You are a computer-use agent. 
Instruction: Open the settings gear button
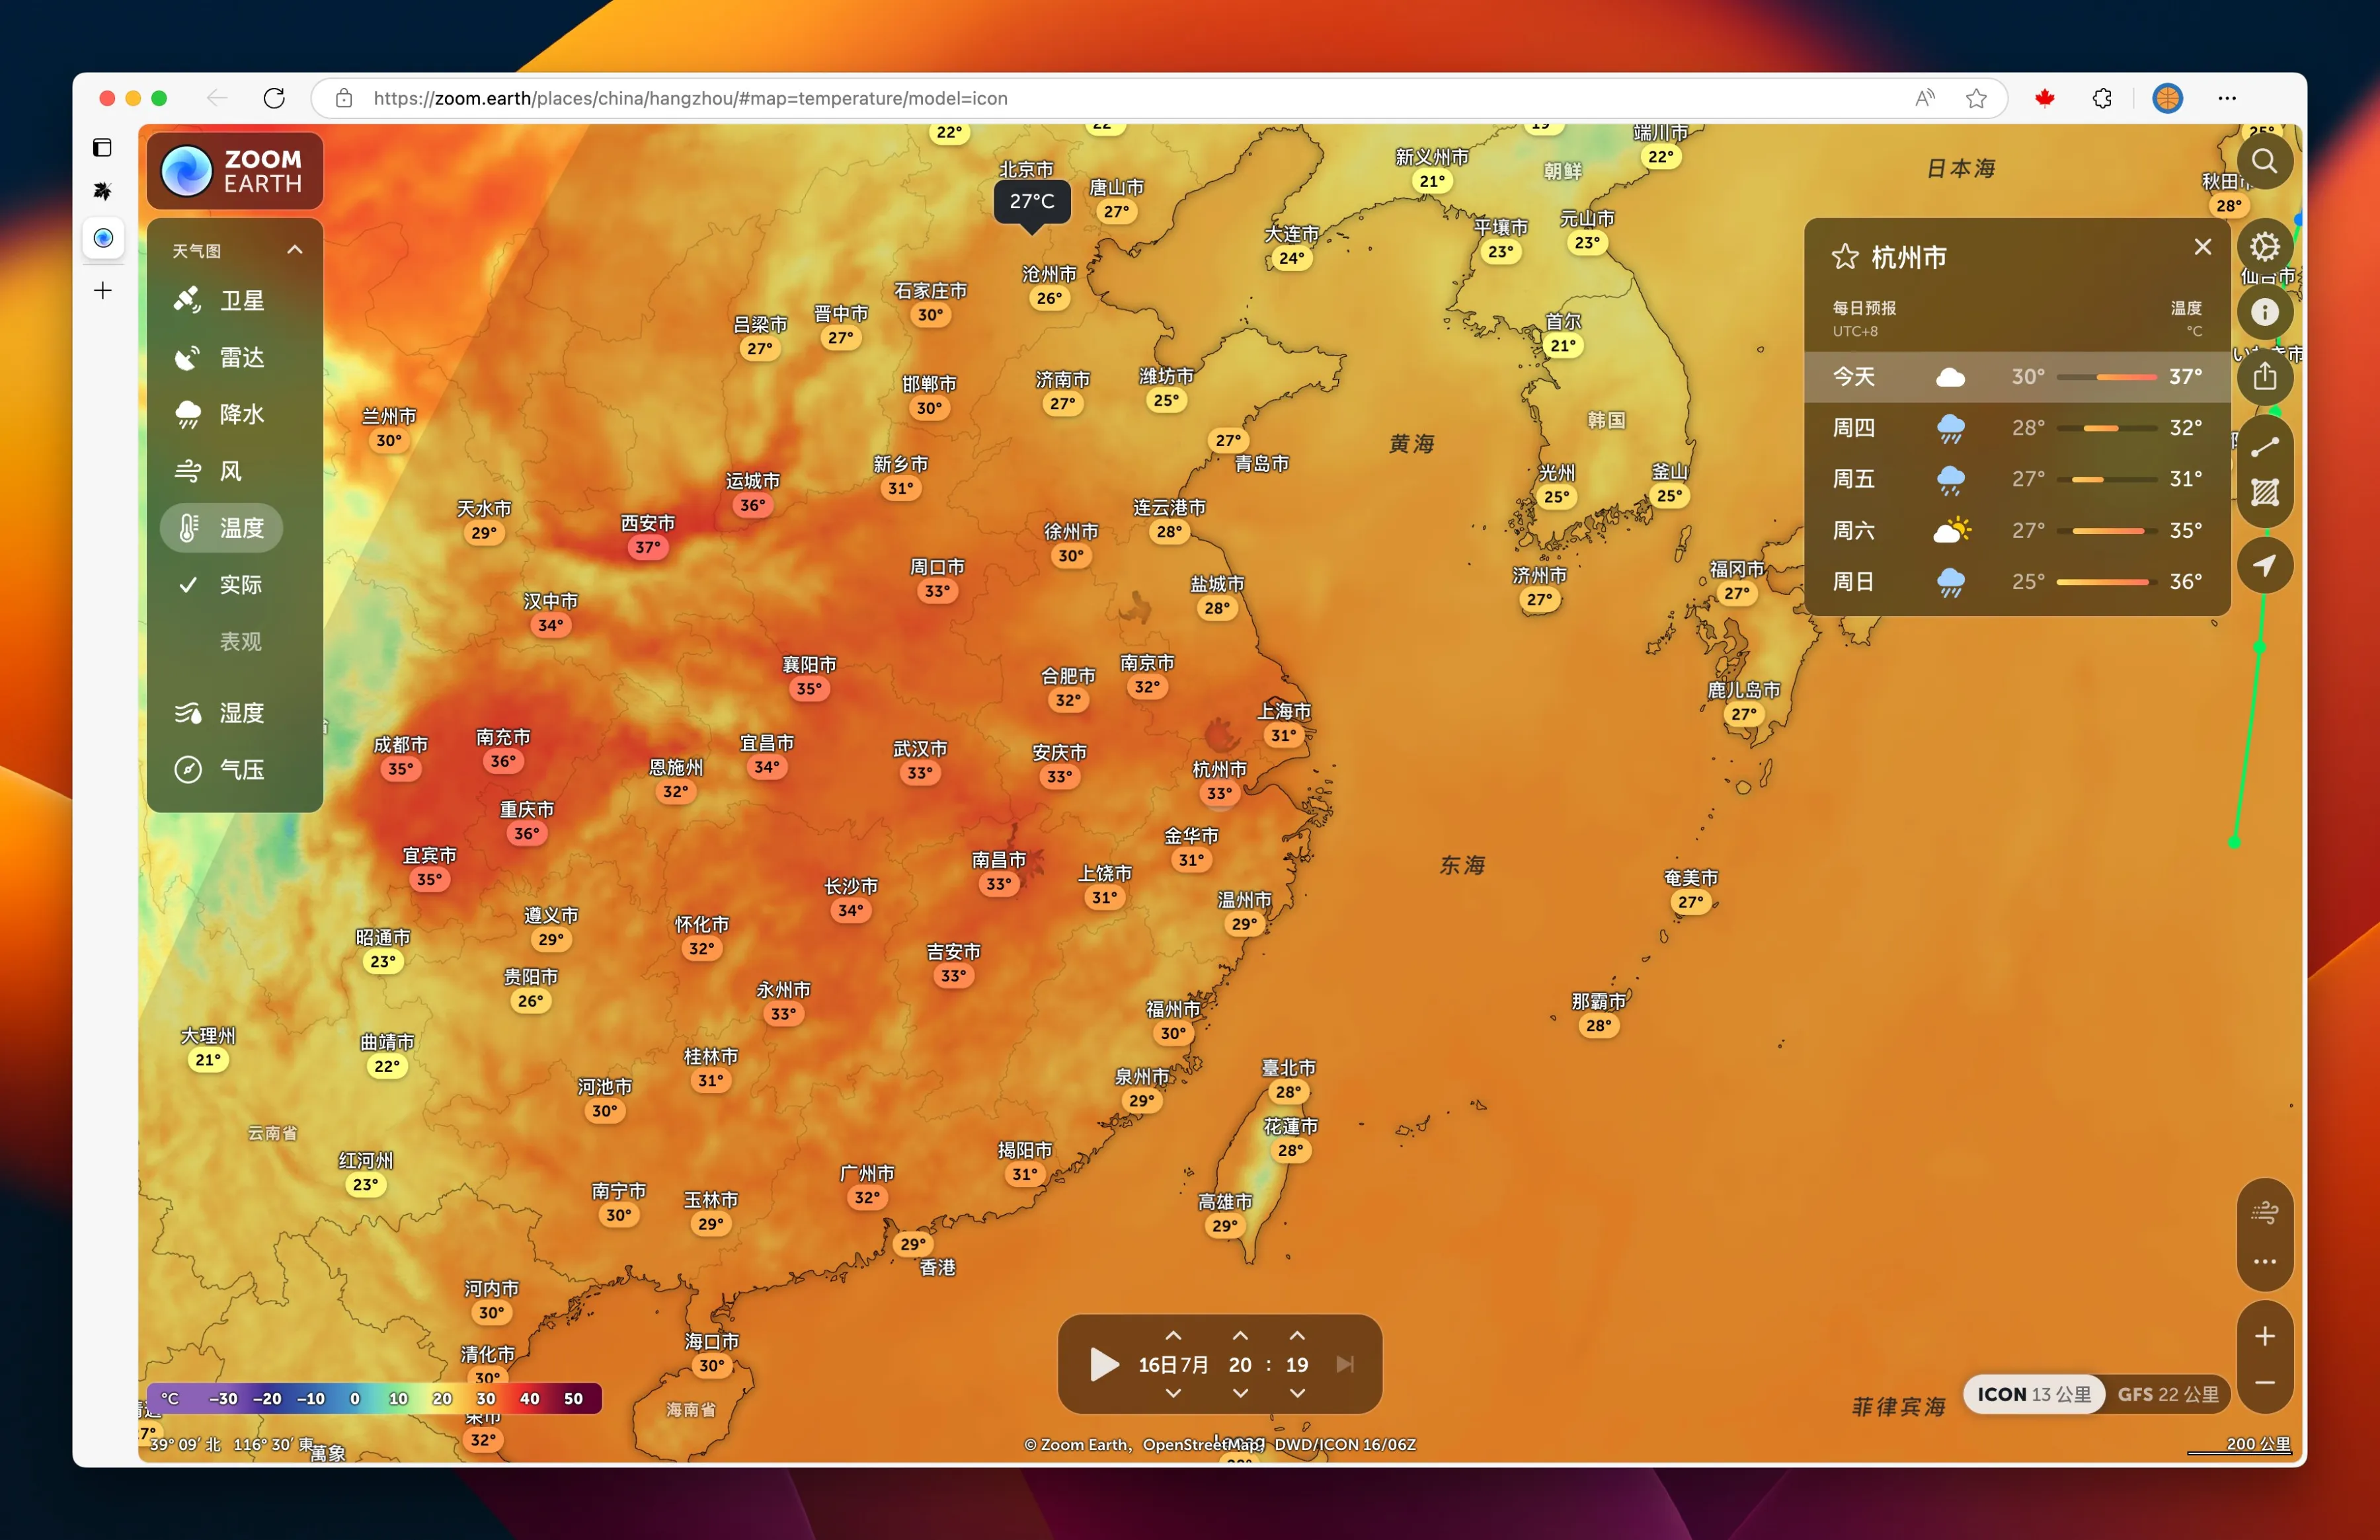click(2264, 246)
